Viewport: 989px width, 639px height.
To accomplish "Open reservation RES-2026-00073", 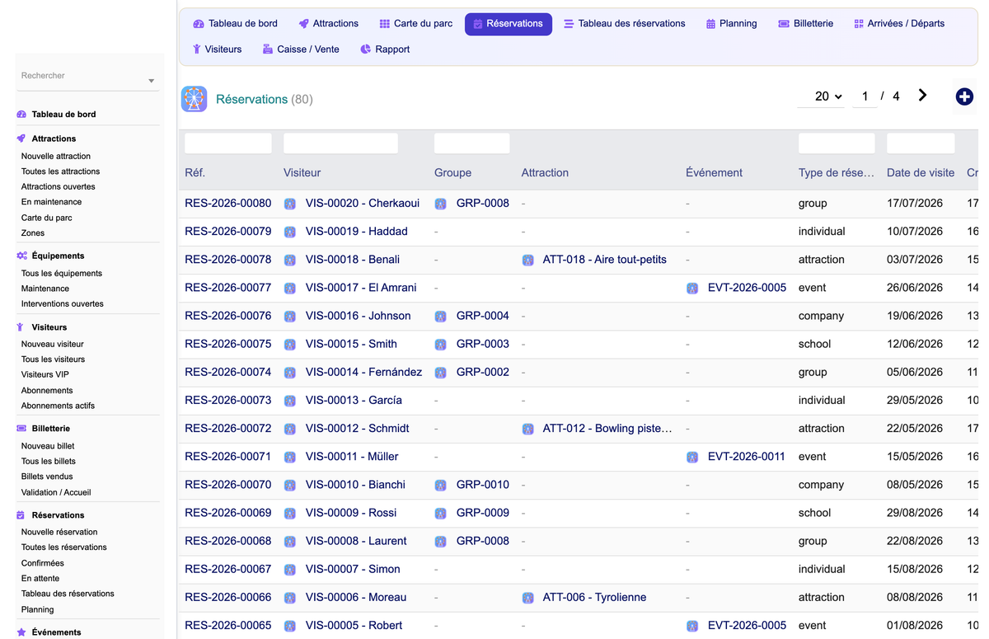I will [228, 401].
